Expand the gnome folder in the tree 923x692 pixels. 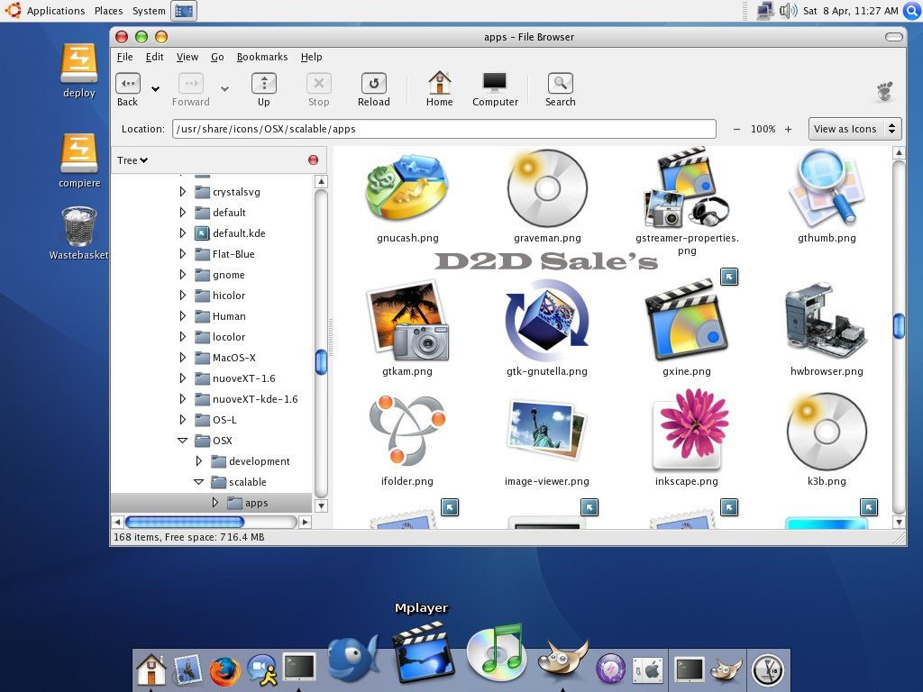183,275
